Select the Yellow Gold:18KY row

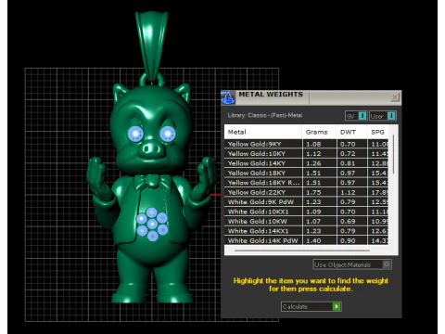click(307, 173)
